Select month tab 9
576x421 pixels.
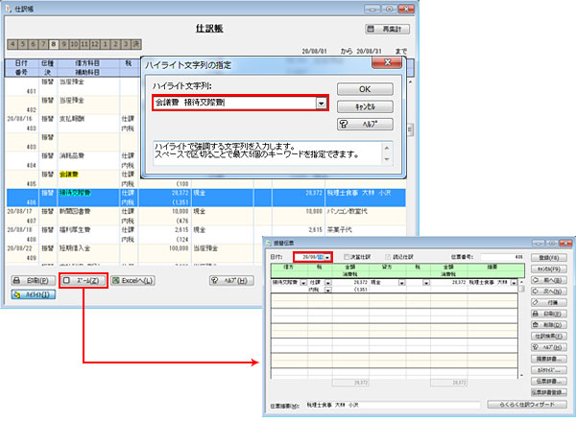click(x=64, y=44)
